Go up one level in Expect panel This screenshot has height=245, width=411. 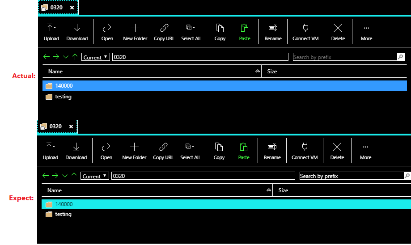click(74, 176)
